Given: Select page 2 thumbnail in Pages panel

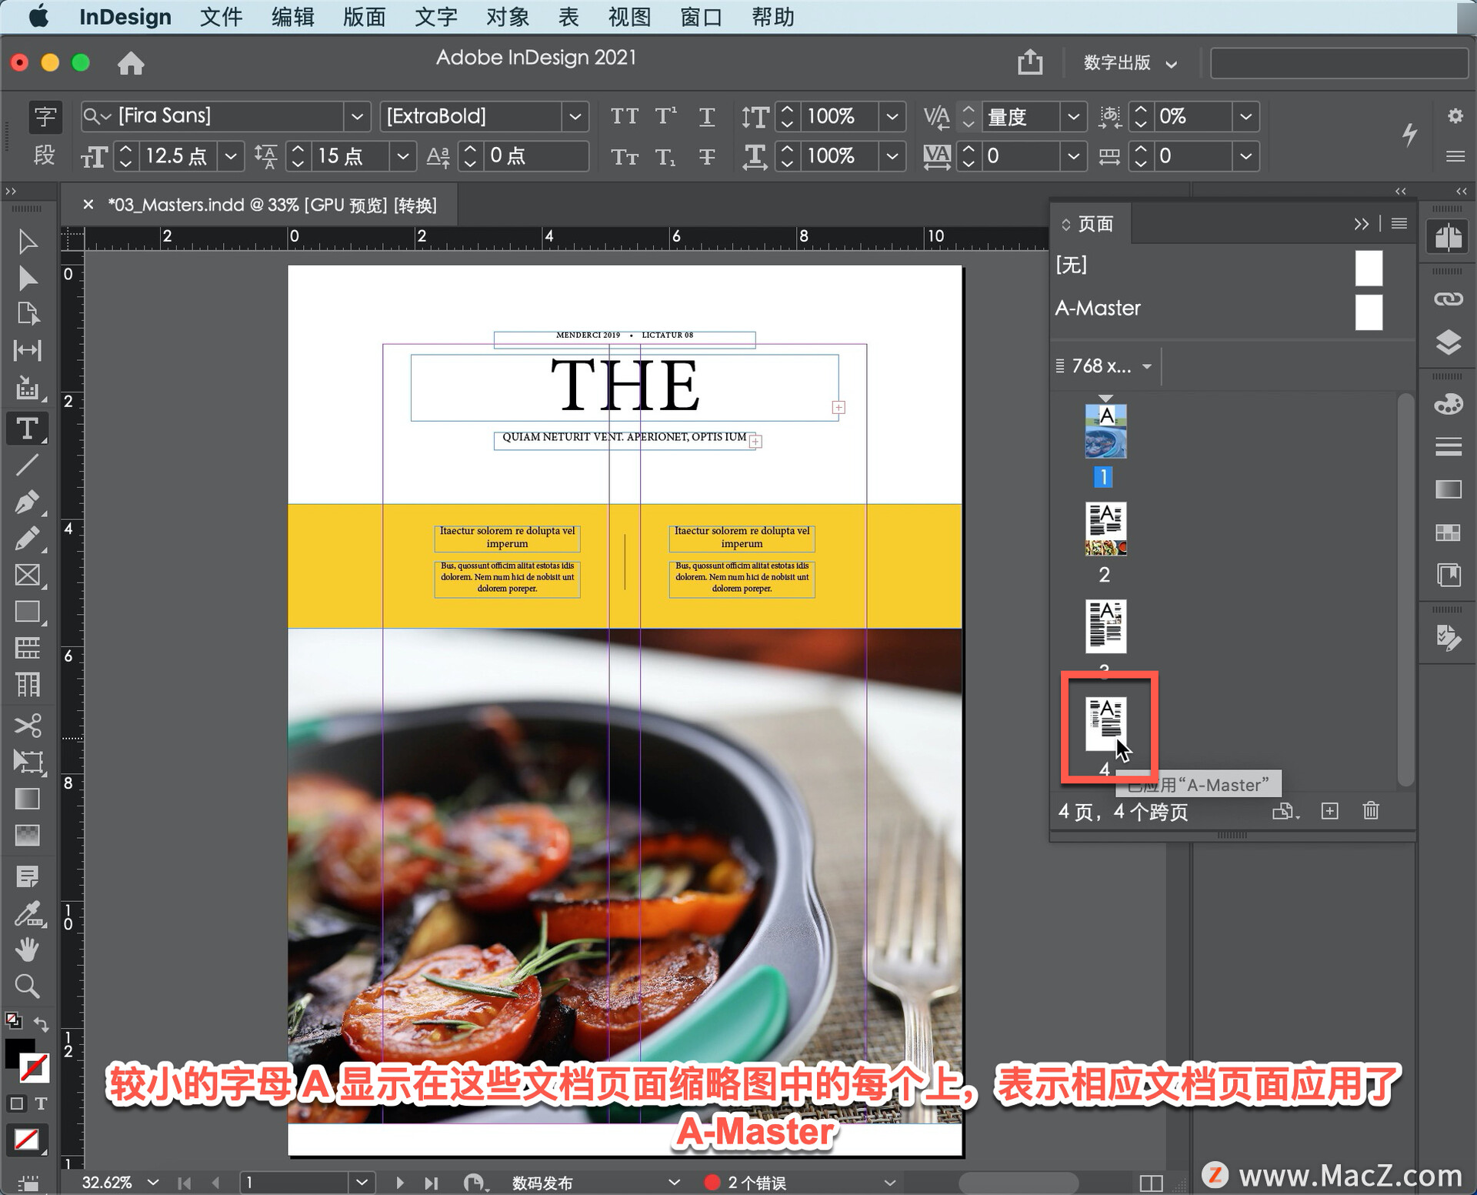Looking at the screenshot, I should (x=1105, y=529).
